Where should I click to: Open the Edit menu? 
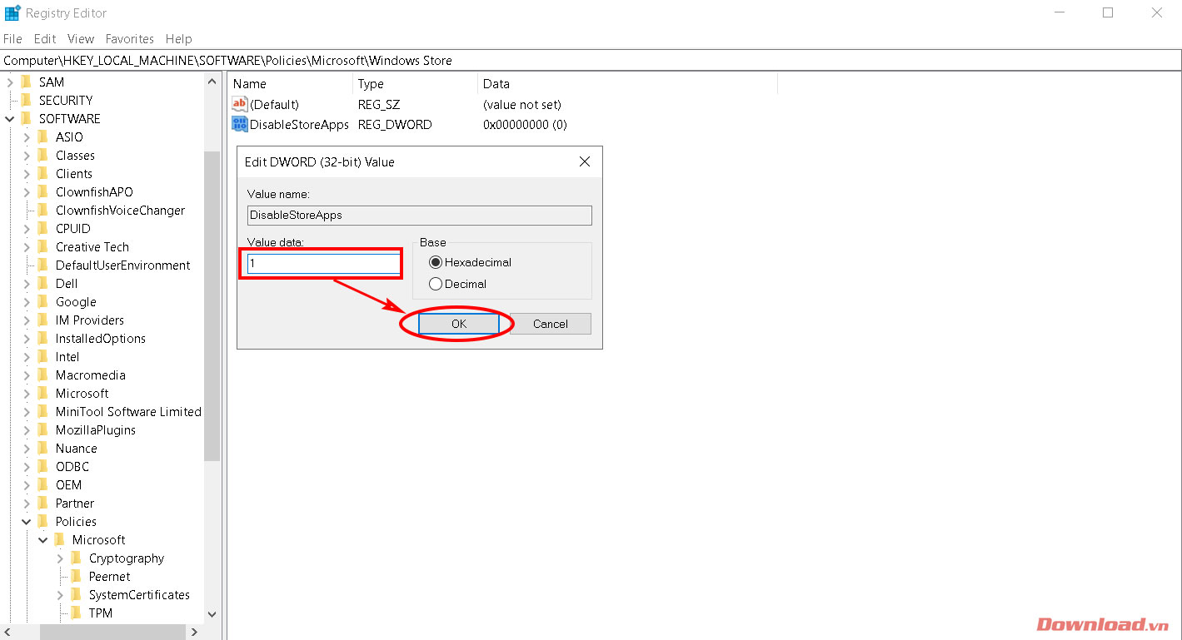45,39
